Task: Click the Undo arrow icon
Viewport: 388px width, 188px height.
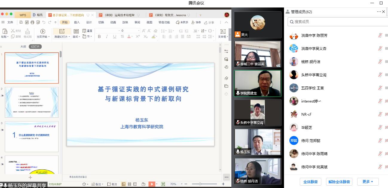Action: tap(44, 22)
